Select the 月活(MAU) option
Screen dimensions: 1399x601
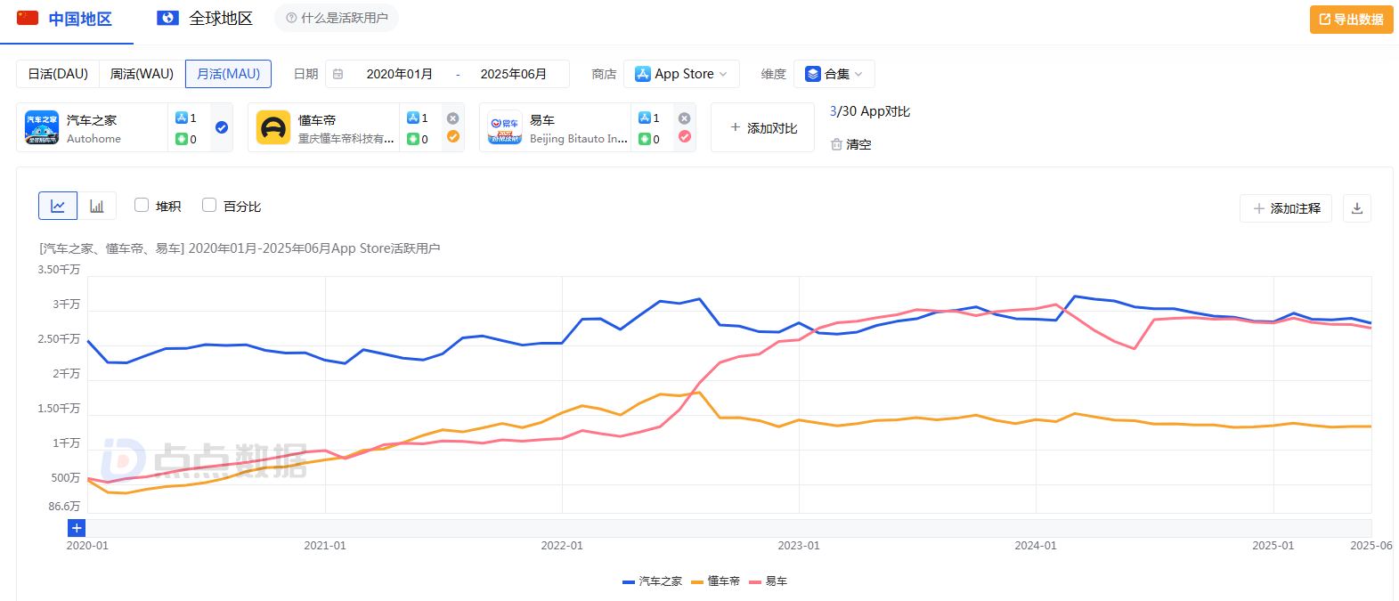[228, 74]
